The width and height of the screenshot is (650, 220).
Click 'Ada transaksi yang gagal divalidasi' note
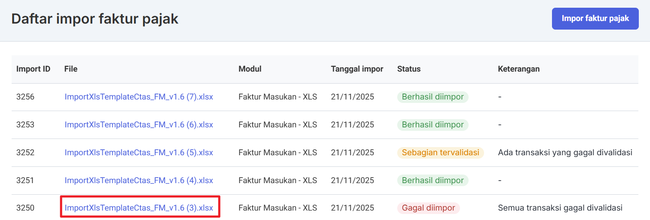point(565,153)
